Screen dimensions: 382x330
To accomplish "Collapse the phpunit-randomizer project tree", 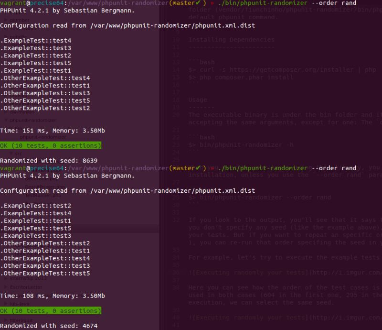I will (x=6, y=120).
